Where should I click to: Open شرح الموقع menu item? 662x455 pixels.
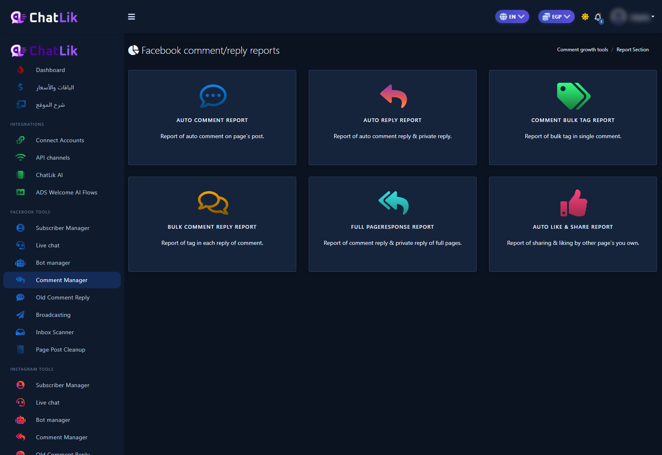point(62,105)
